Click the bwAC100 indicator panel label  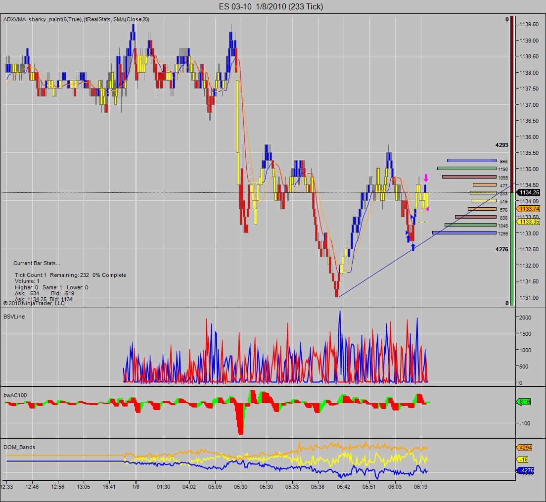click(x=15, y=395)
